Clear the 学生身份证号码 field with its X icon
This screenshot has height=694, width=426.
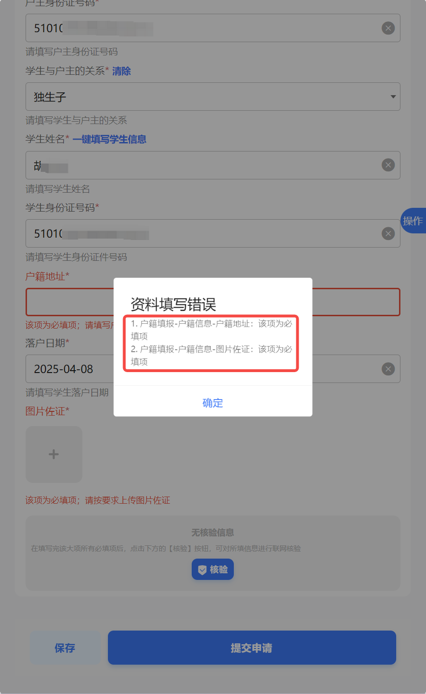388,233
